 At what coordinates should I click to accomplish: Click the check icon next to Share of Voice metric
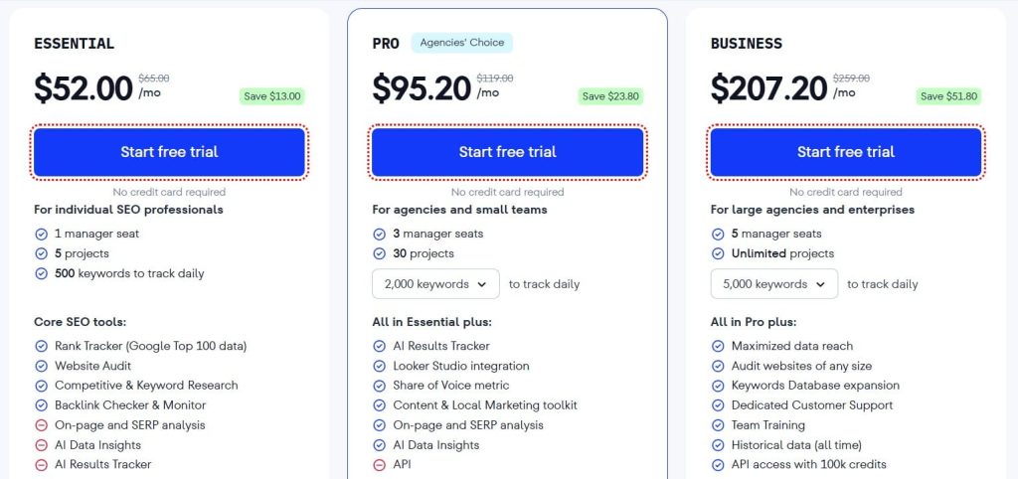pos(380,386)
